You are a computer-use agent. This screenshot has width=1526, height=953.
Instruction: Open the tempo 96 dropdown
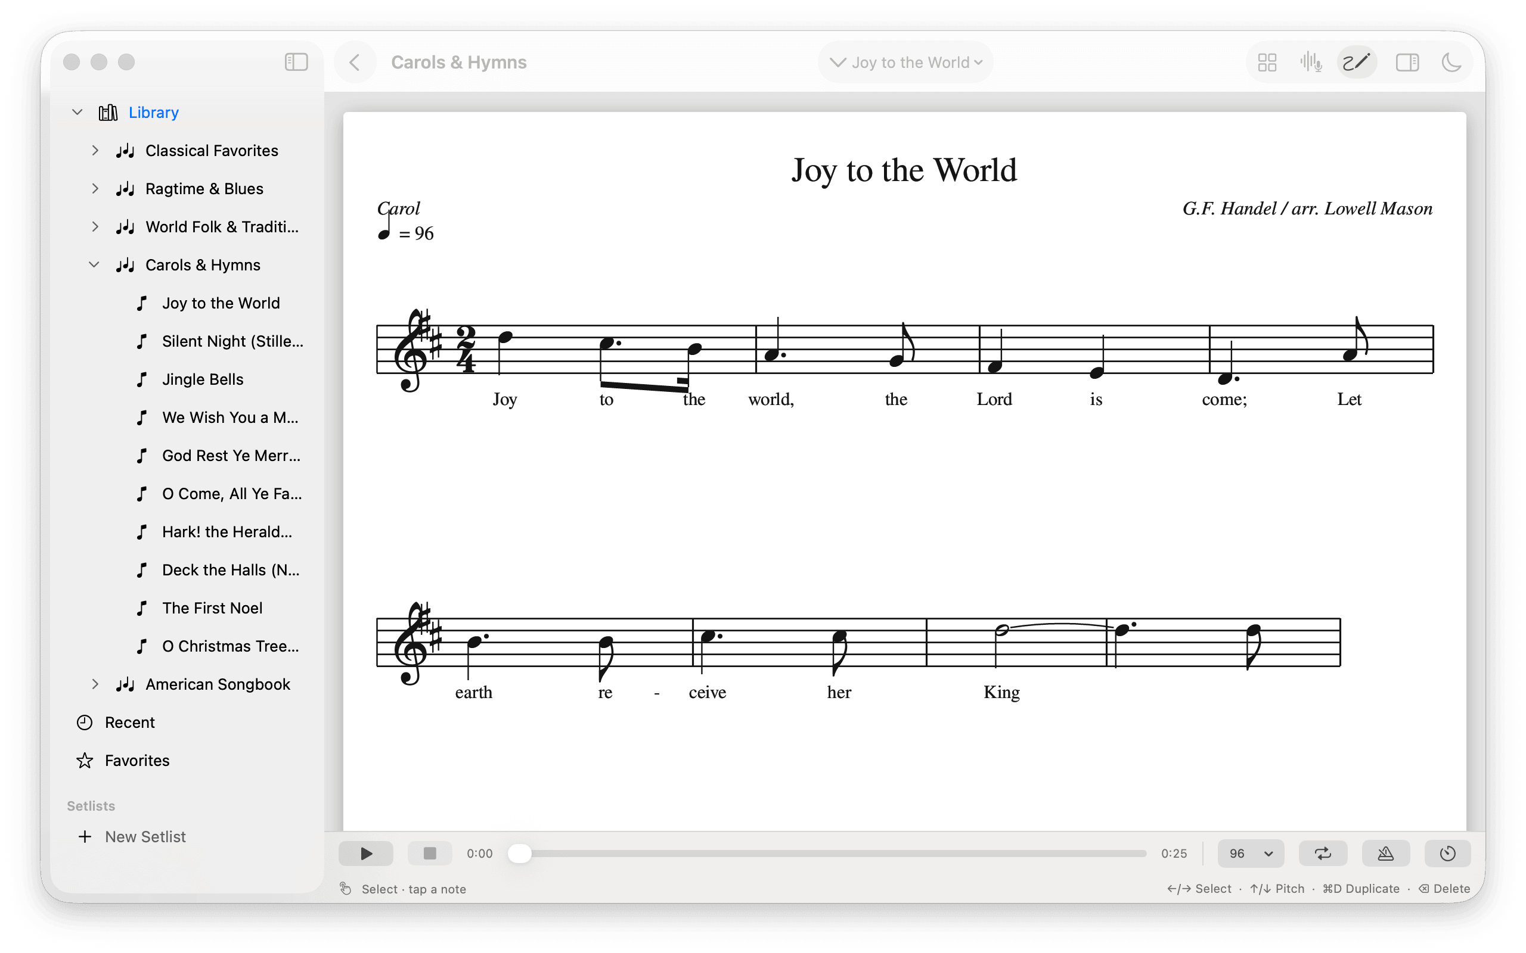pos(1251,853)
